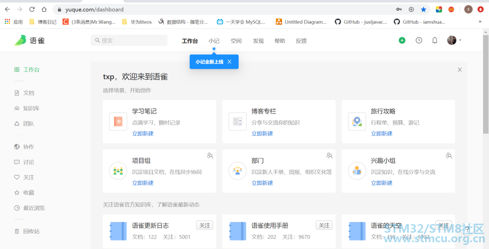
Task: Click the 项目组 team icon
Action: tap(118, 171)
